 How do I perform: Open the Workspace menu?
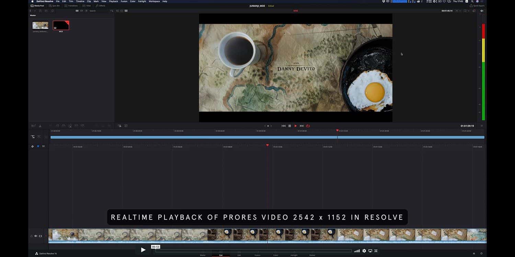(x=154, y=1)
